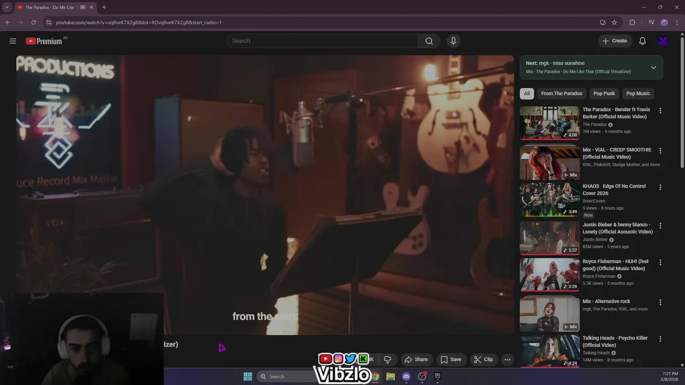The width and height of the screenshot is (685, 385).
Task: Open File Explorer from taskbar
Action: click(x=391, y=376)
